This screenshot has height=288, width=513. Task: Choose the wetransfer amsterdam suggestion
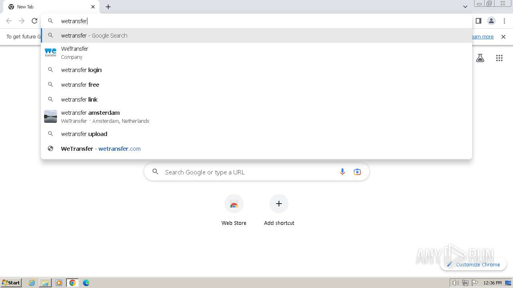tap(256, 117)
